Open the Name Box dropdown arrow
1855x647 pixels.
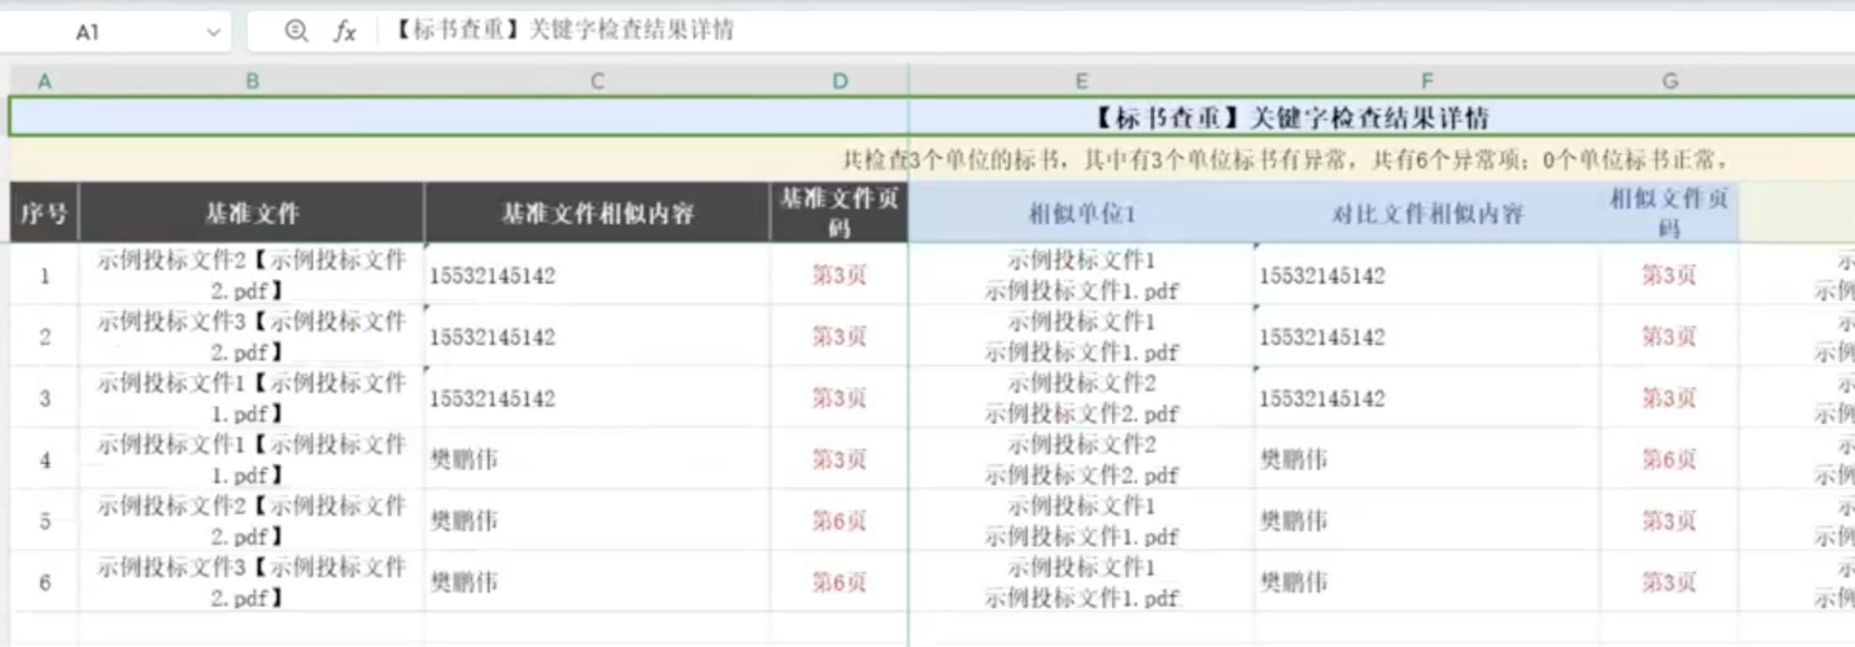point(213,33)
